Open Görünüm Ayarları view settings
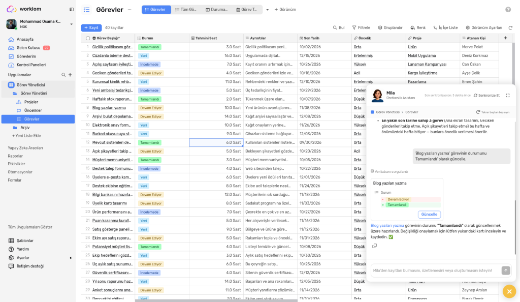520x302 pixels. click(x=484, y=28)
